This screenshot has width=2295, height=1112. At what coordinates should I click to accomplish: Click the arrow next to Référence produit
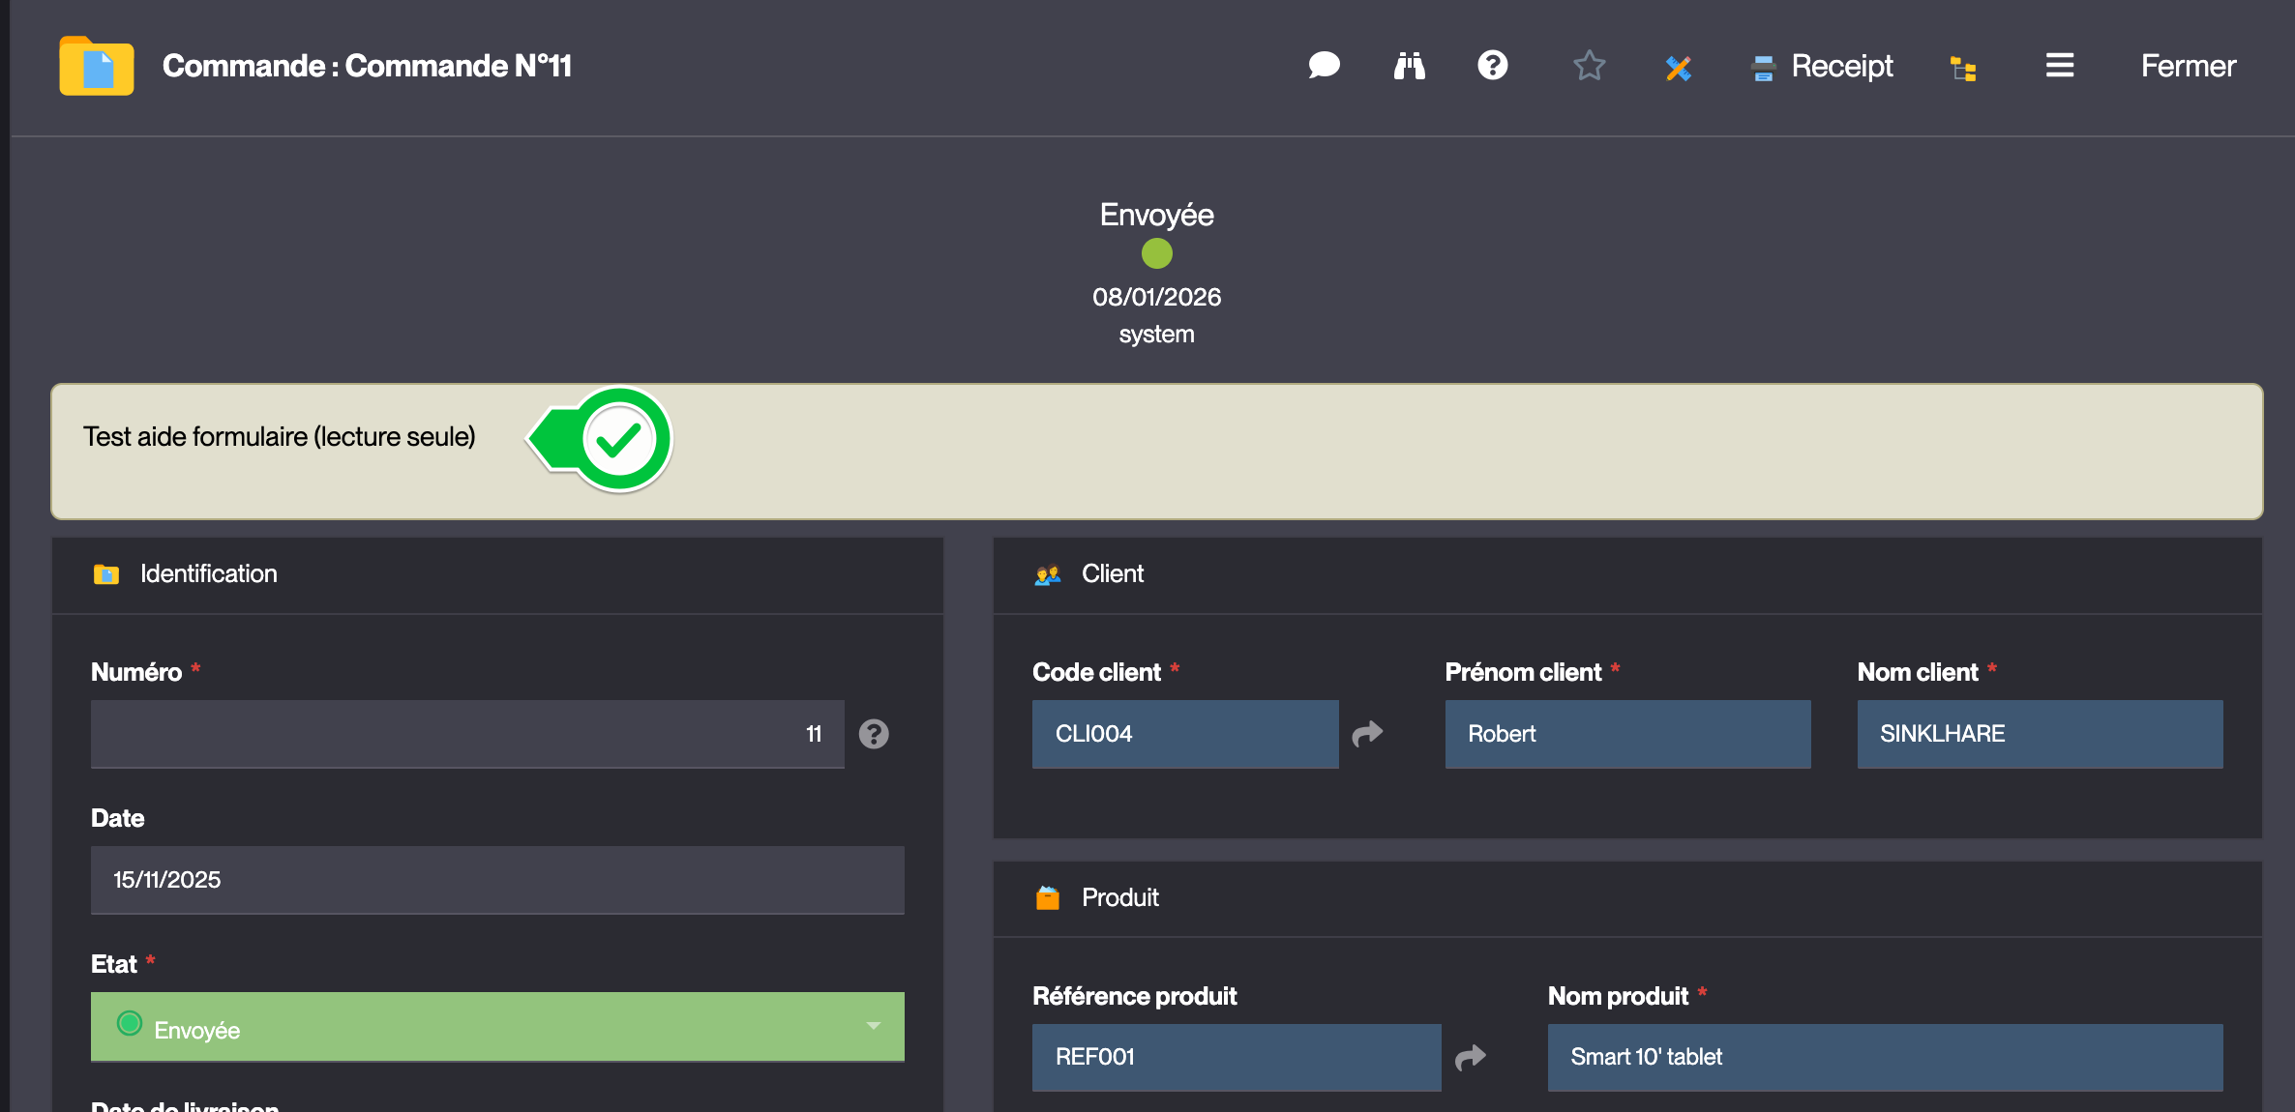coord(1470,1057)
